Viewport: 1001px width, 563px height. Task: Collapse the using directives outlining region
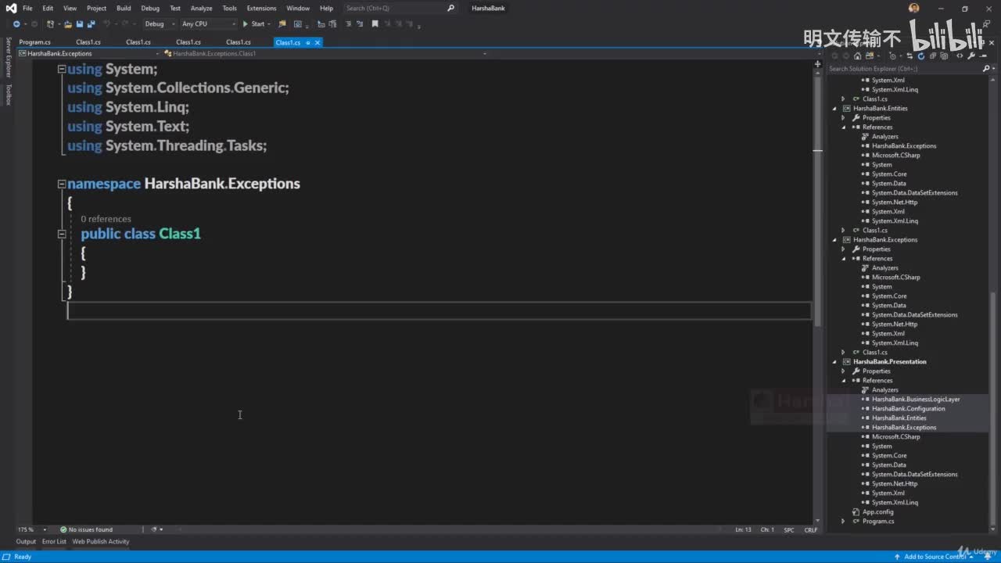(x=62, y=69)
